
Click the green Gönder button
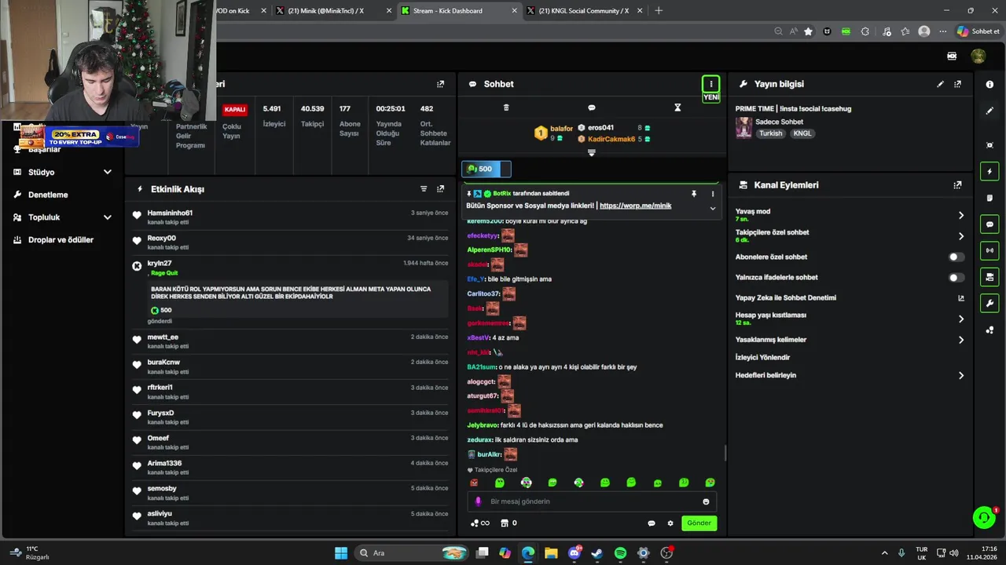699,523
